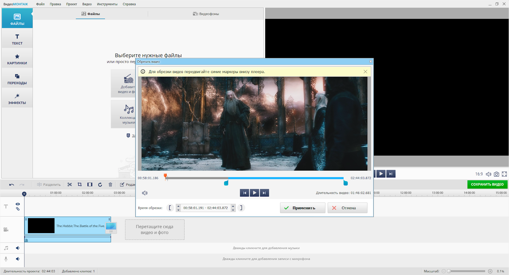Play video in the trim dialog
Image resolution: width=509 pixels, height=275 pixels.
tap(254, 193)
